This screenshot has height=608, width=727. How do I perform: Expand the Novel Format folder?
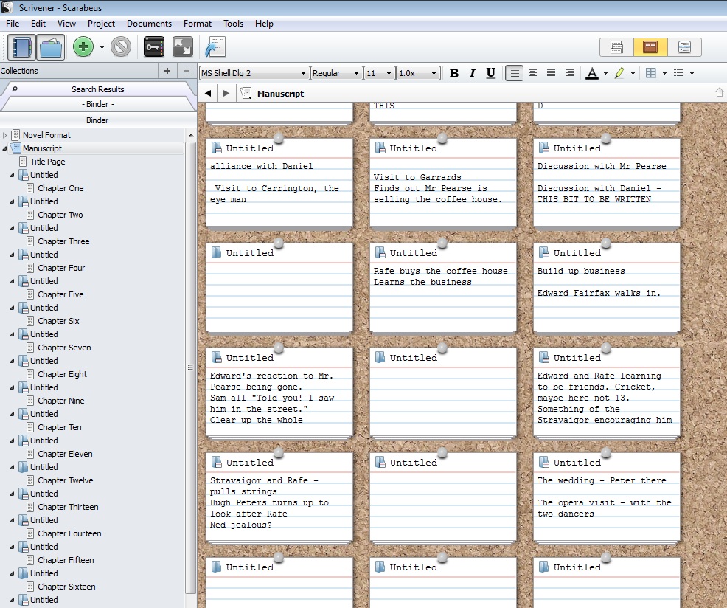pyautogui.click(x=5, y=135)
